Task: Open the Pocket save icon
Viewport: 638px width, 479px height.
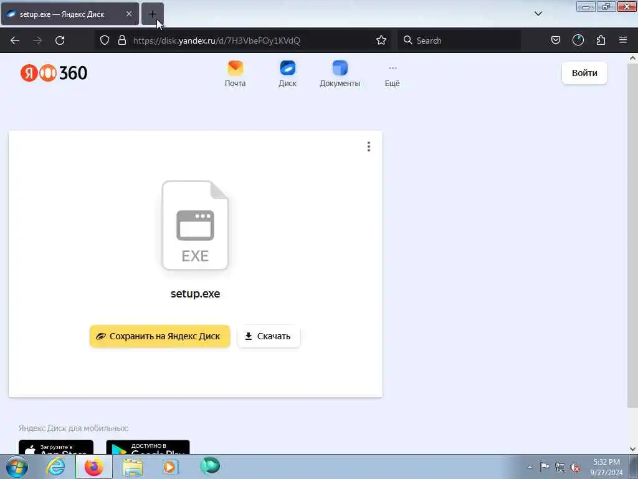Action: coord(555,41)
